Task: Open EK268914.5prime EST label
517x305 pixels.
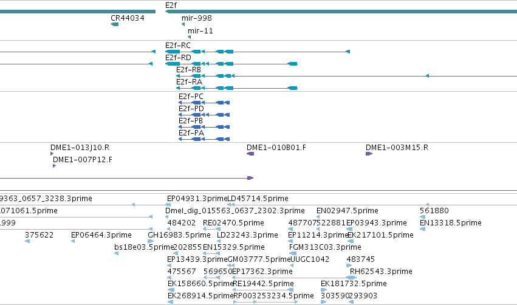Action: tap(200, 296)
